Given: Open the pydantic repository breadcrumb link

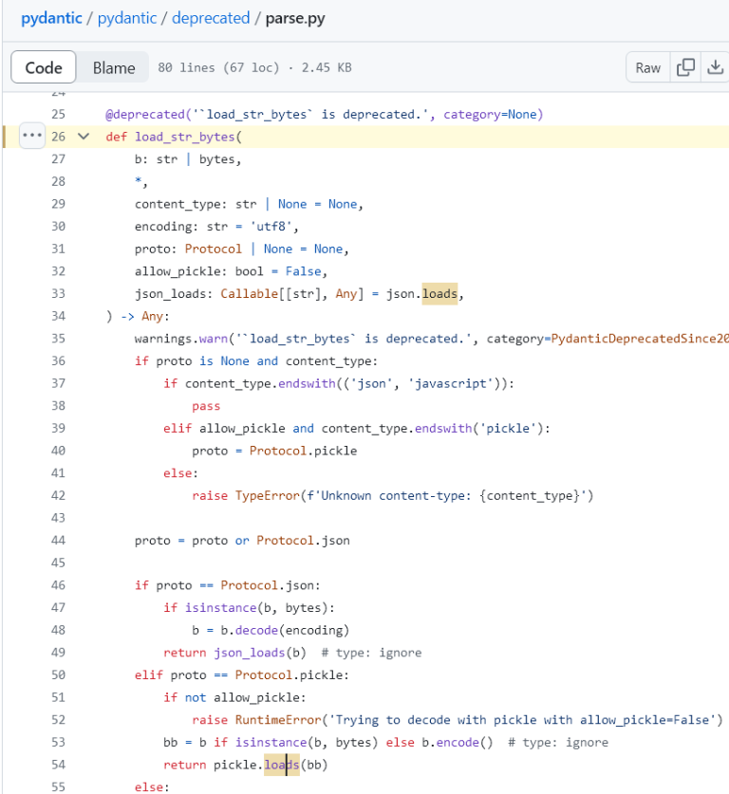Looking at the screenshot, I should [x=51, y=18].
